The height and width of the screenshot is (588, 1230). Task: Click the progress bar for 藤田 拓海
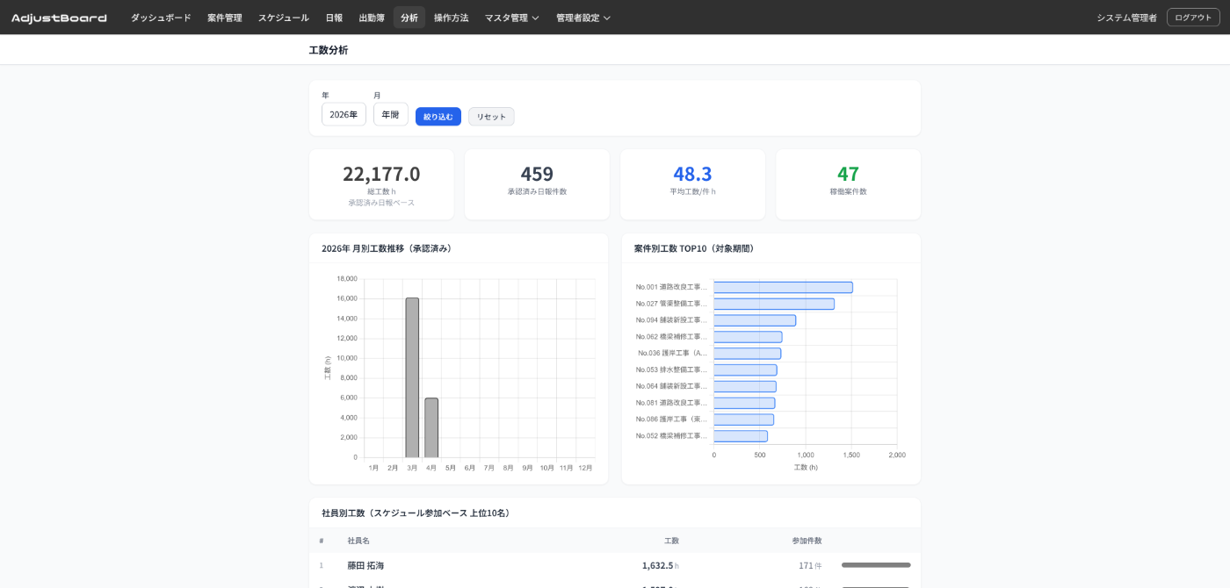coord(876,565)
